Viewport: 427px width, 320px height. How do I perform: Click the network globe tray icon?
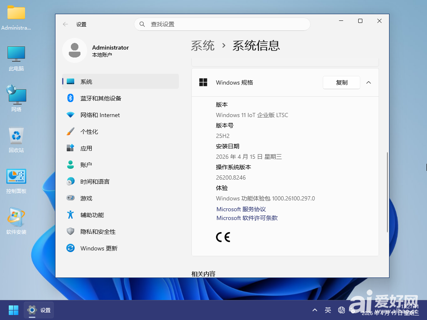[x=341, y=310]
